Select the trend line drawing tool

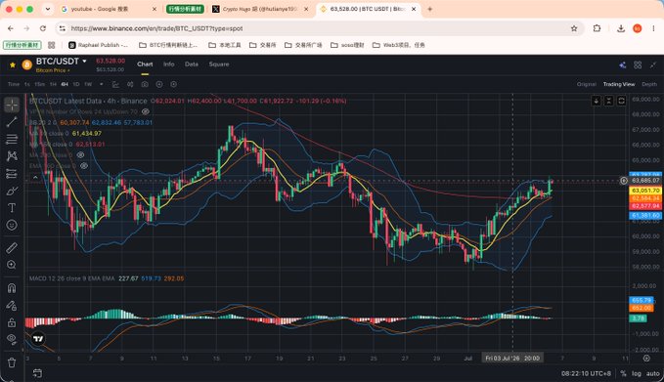point(12,122)
